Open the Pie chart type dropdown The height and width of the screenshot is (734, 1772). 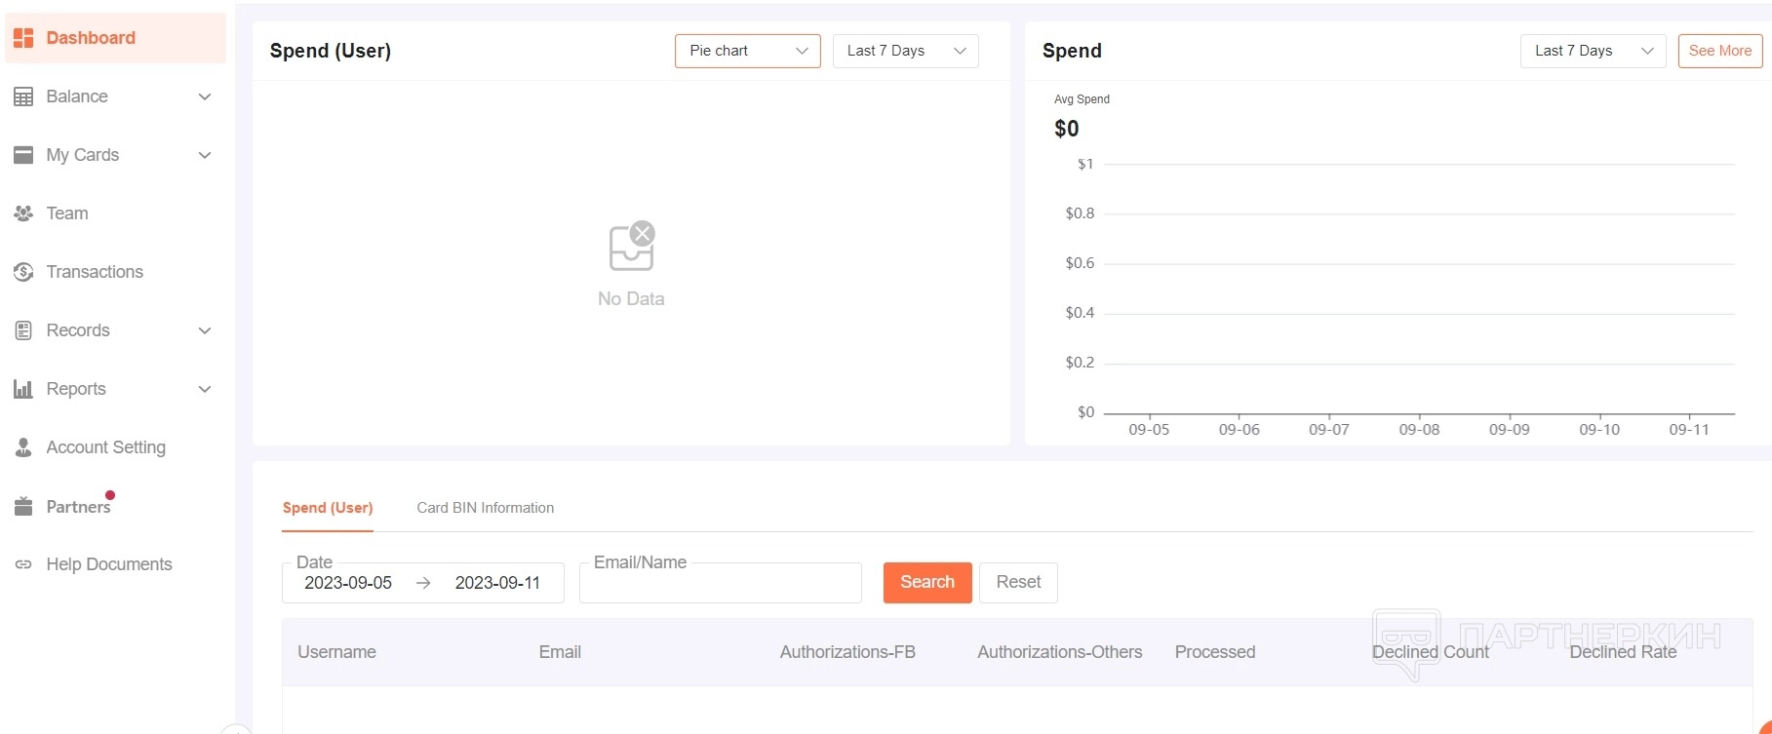tap(747, 51)
